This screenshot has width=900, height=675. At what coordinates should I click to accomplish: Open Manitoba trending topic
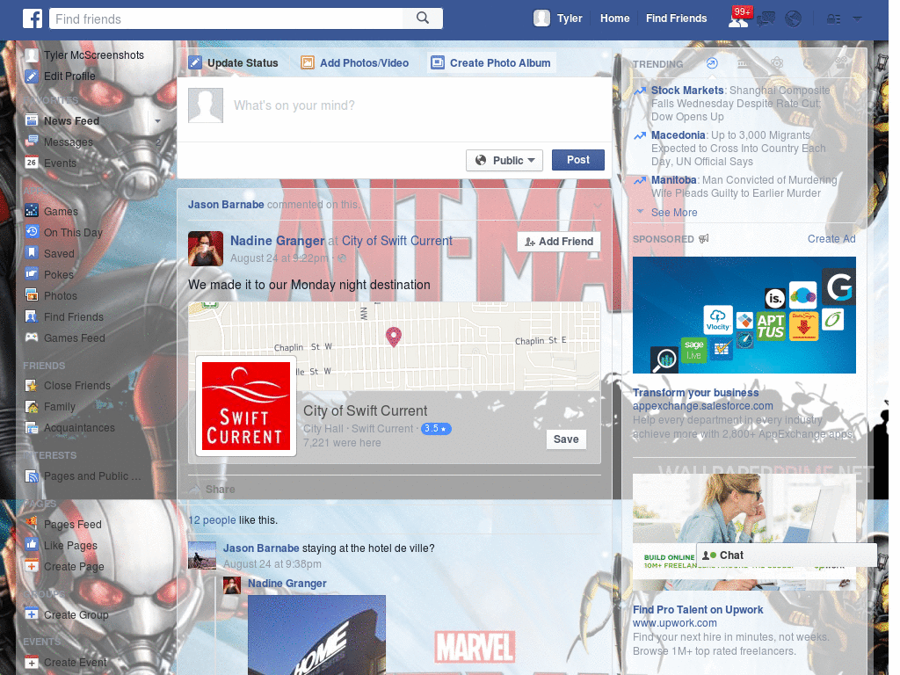click(674, 179)
